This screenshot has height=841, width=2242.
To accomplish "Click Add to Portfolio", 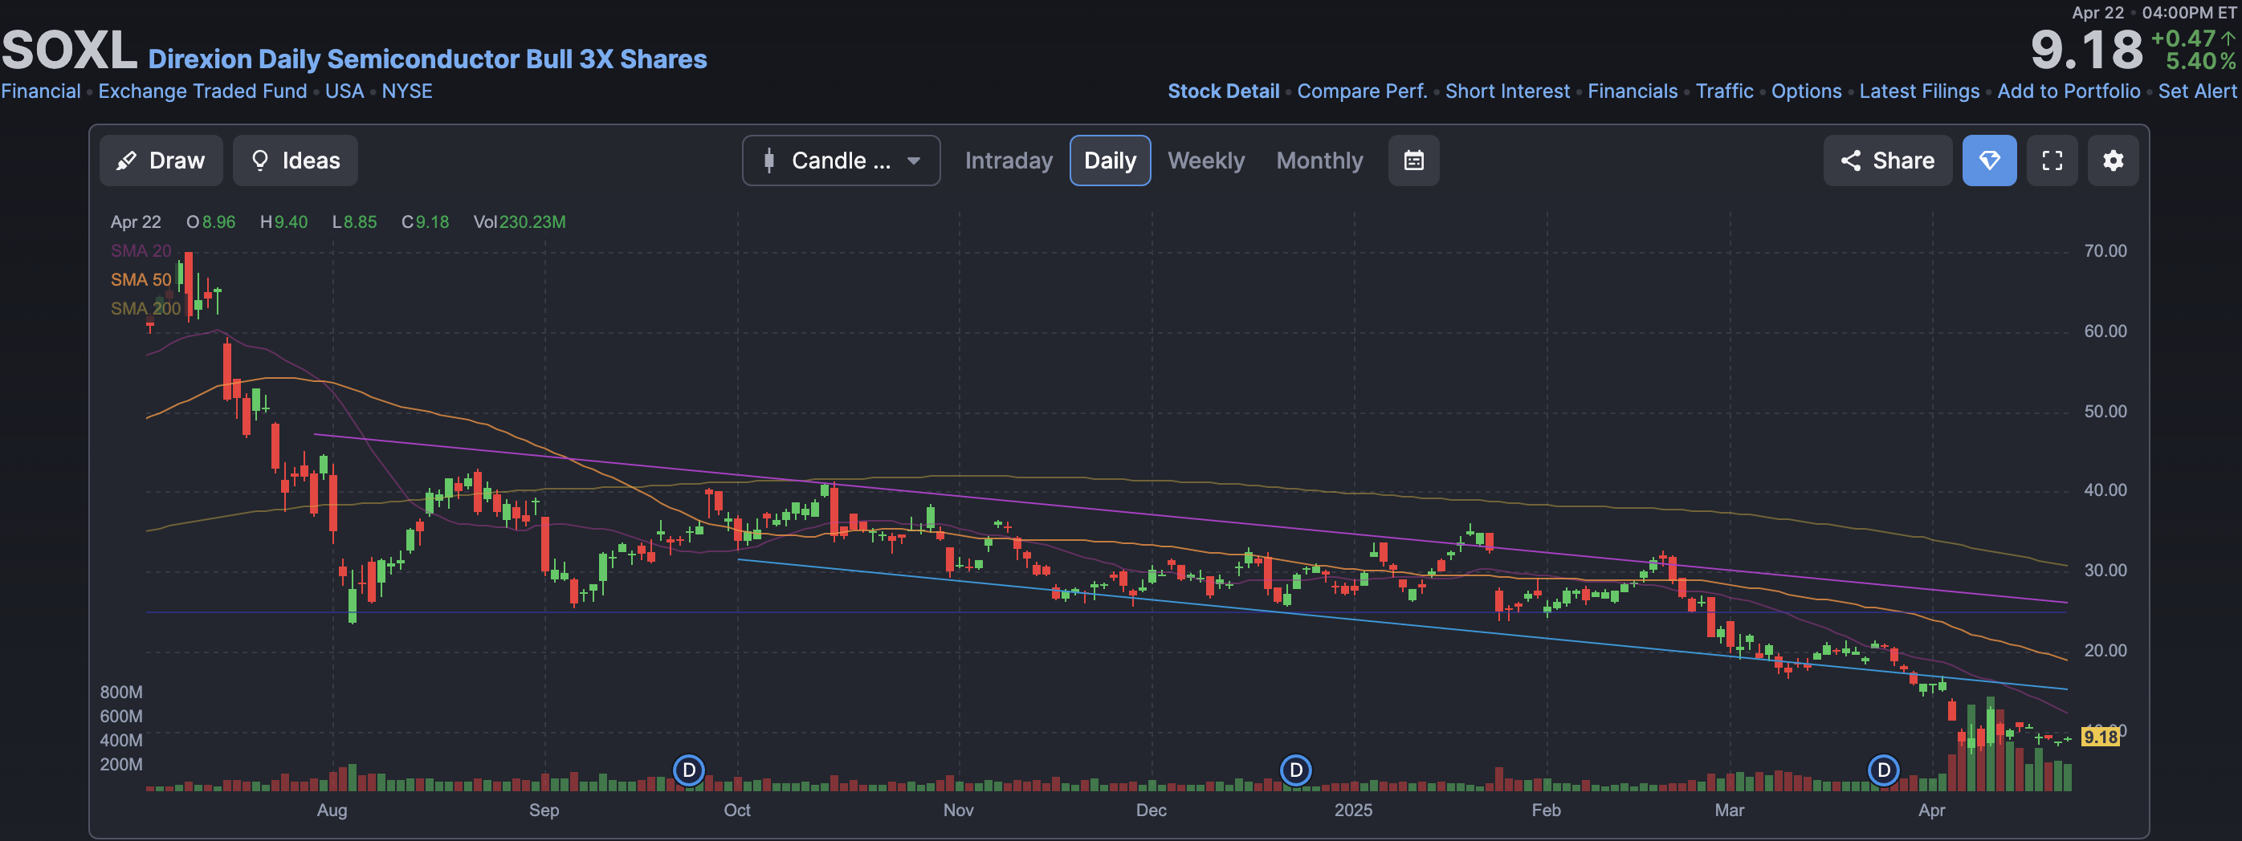I will (2069, 91).
